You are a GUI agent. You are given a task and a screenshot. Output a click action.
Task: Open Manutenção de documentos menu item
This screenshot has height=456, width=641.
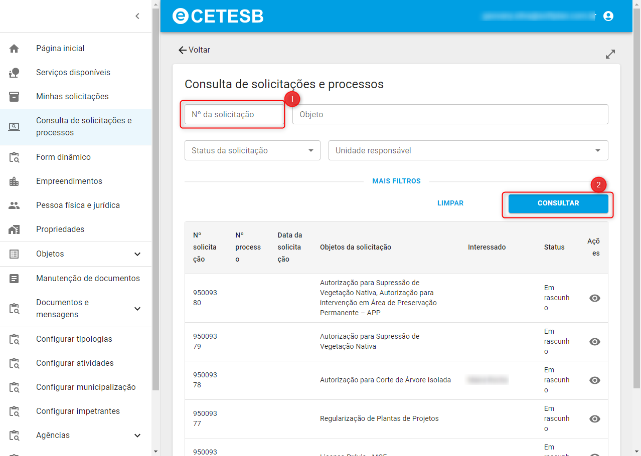(x=88, y=279)
